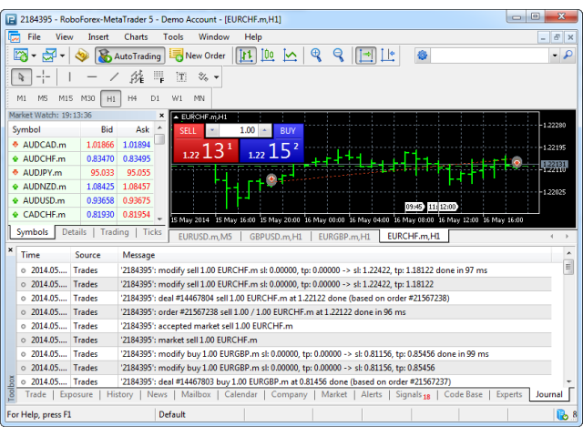Collapse one-click trading panel triangle

(x=176, y=117)
